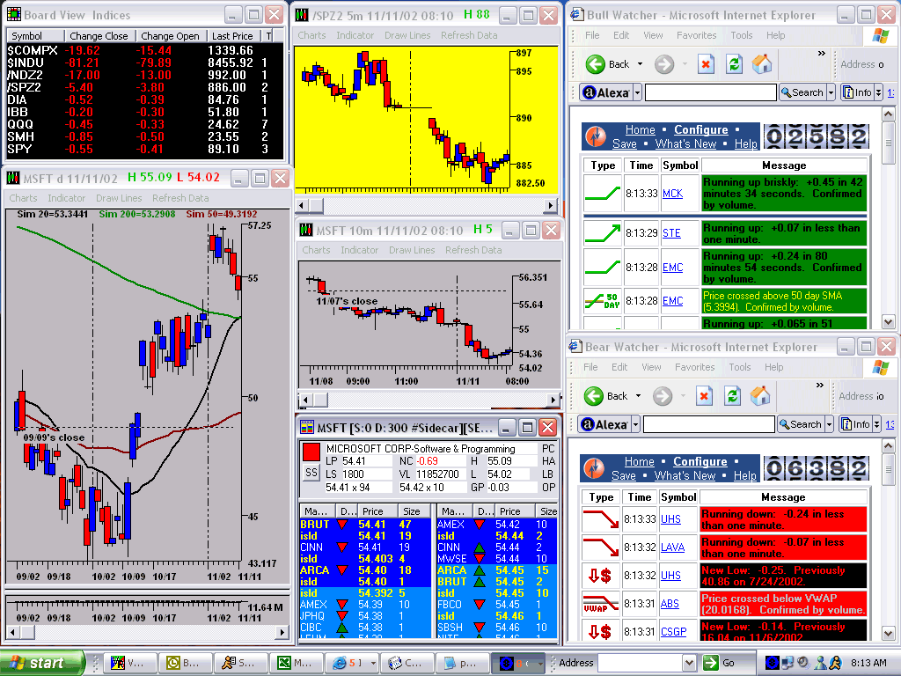This screenshot has width=901, height=676.
Task: Click Back arrow in Bull Watcher browser
Action: coord(596,63)
